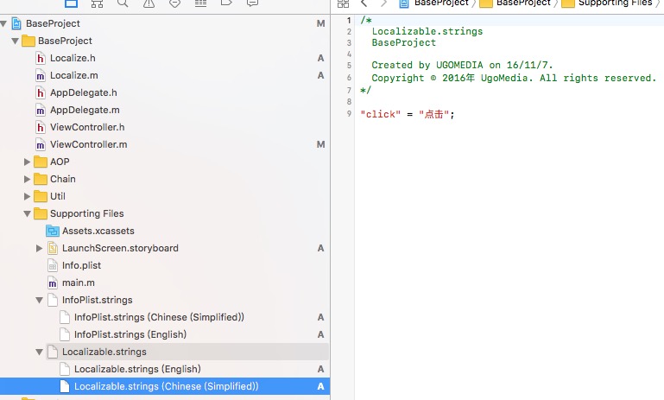Click the Info.plist file icon
This screenshot has width=664, height=400.
53,266
